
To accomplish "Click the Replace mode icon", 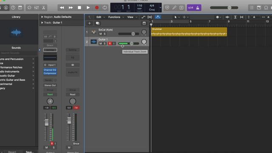I will pyautogui.click(x=167, y=8).
